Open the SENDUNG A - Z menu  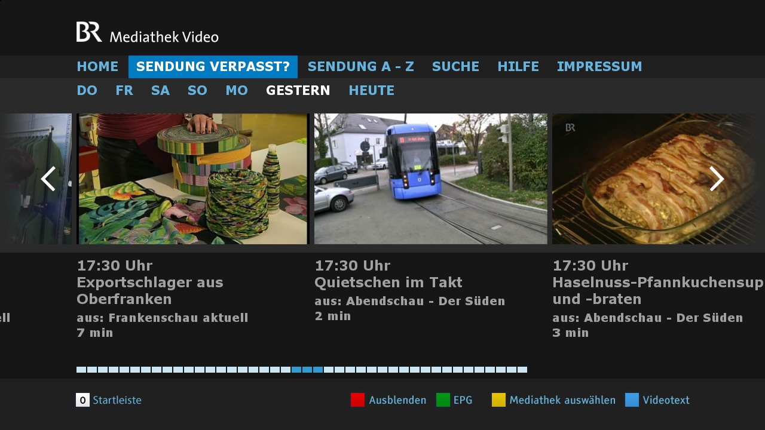tap(360, 66)
